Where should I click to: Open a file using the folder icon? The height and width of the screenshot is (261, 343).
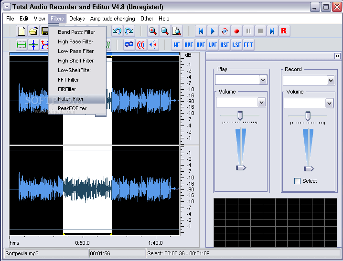tap(33, 31)
